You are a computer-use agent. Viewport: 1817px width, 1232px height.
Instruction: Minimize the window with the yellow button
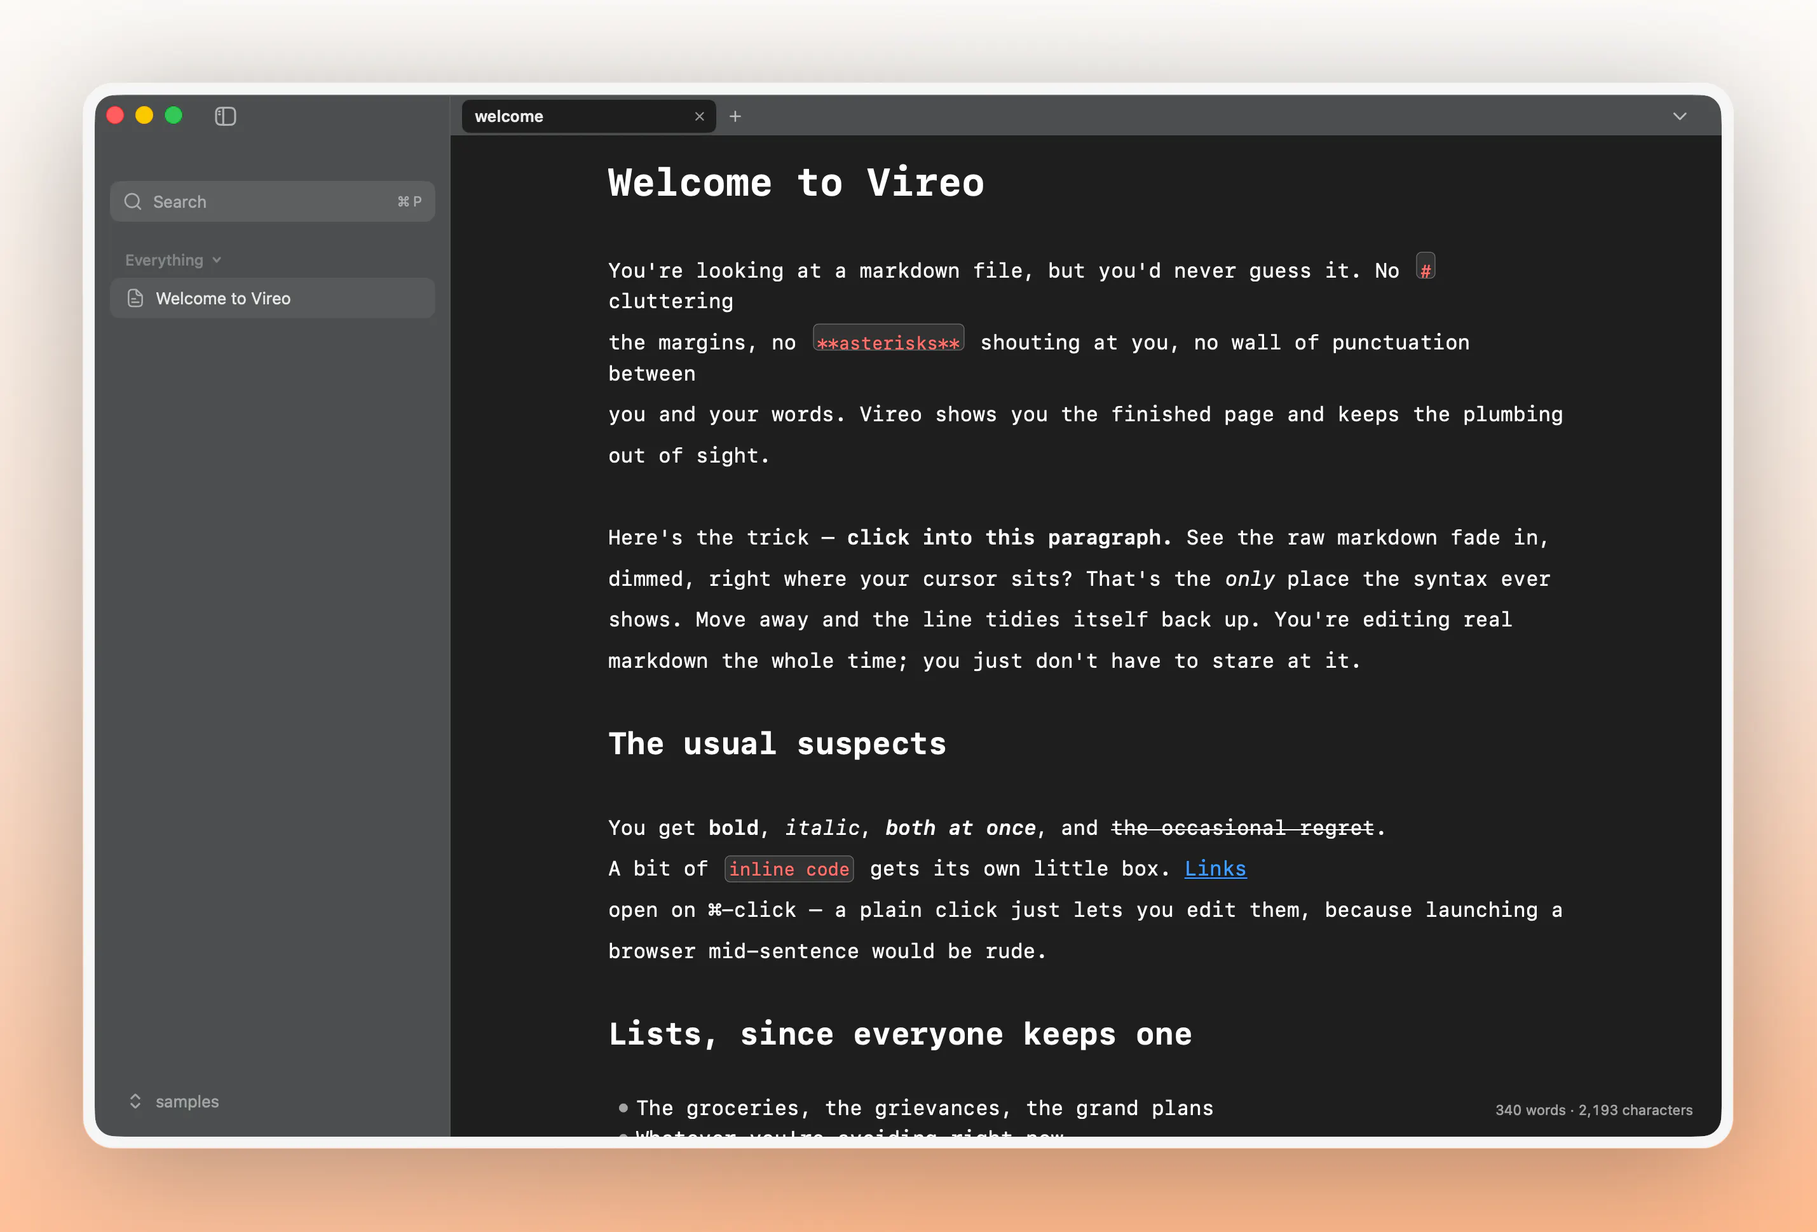(x=144, y=116)
